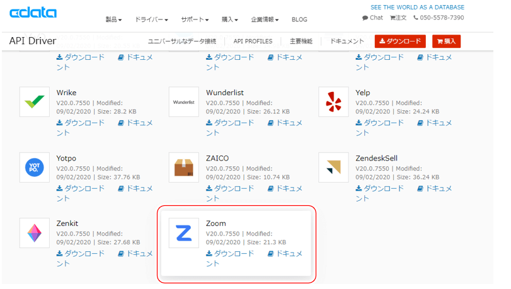511x289 pixels.
Task: Click the Wrike green checkmark logo
Action: (x=35, y=101)
